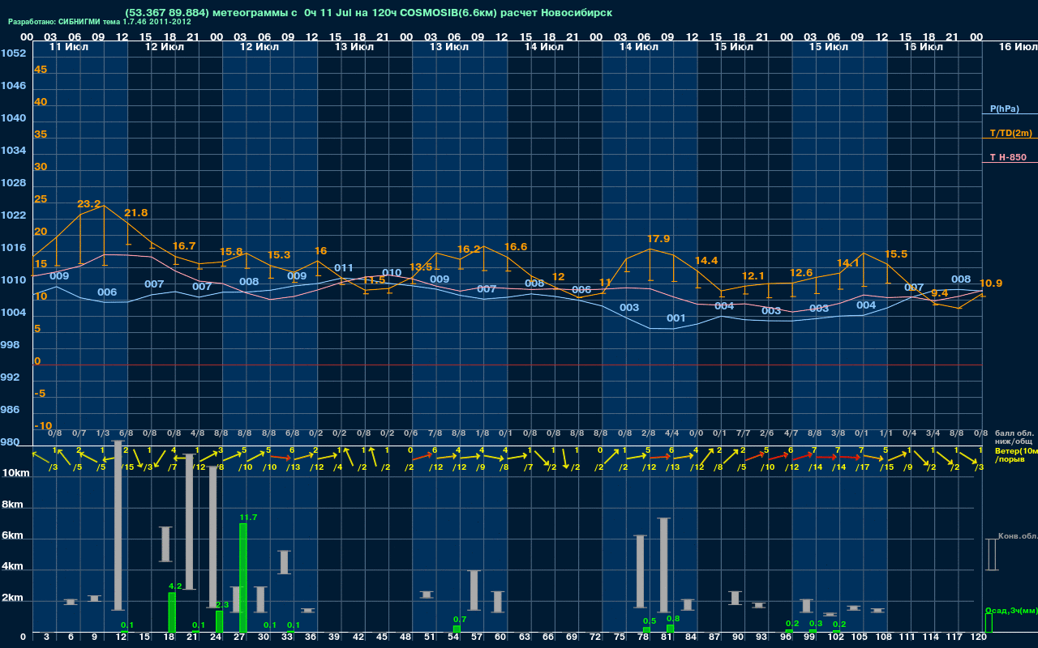Viewport: 1038px width, 648px height.
Task: Click the T/TD(2m) legend label
Action: point(1010,133)
